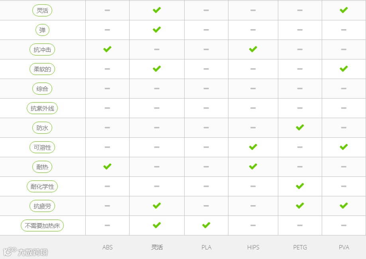Viewport: 366px width, 259px height.
Task: Click the HIPS checkmark in 可溶性 row
Action: coord(253,147)
